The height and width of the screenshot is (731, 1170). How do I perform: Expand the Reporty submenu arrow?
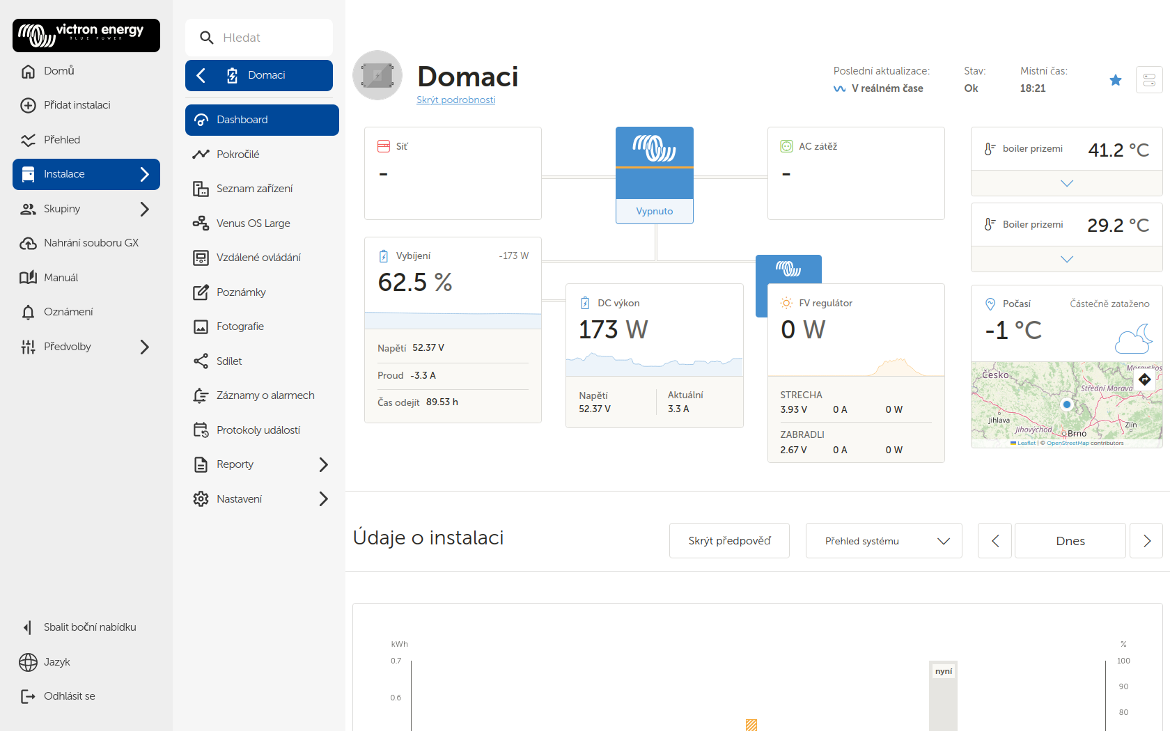(323, 464)
